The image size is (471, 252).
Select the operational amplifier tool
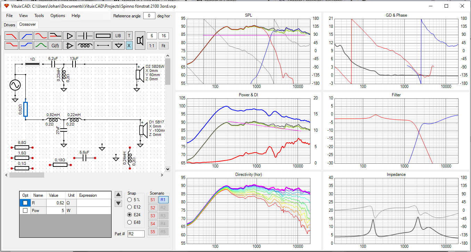click(70, 45)
